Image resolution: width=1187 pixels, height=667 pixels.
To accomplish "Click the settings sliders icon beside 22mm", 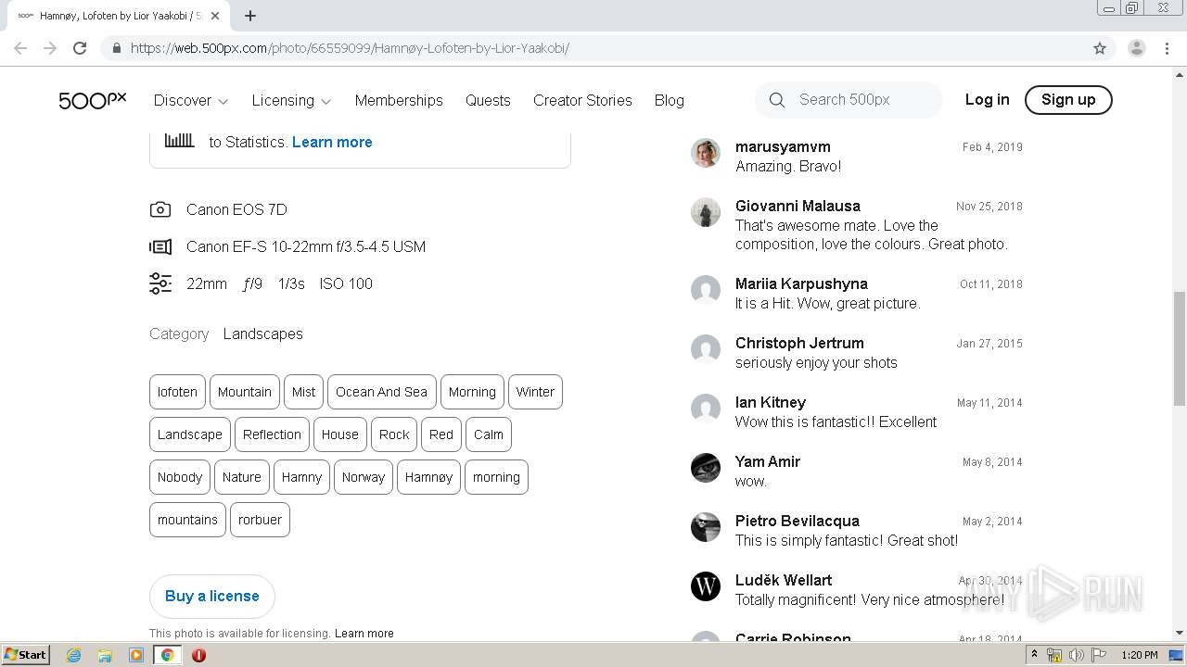I will [x=160, y=283].
